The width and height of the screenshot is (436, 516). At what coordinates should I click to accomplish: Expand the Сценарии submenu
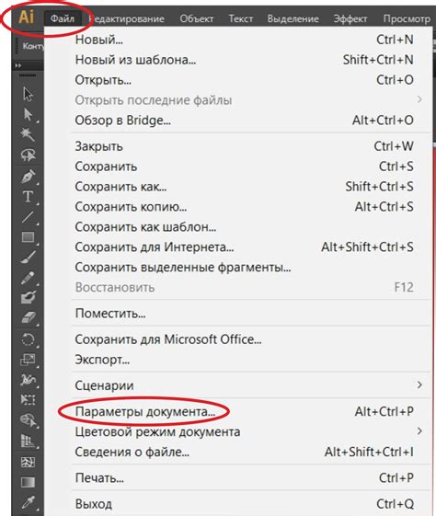pos(246,385)
